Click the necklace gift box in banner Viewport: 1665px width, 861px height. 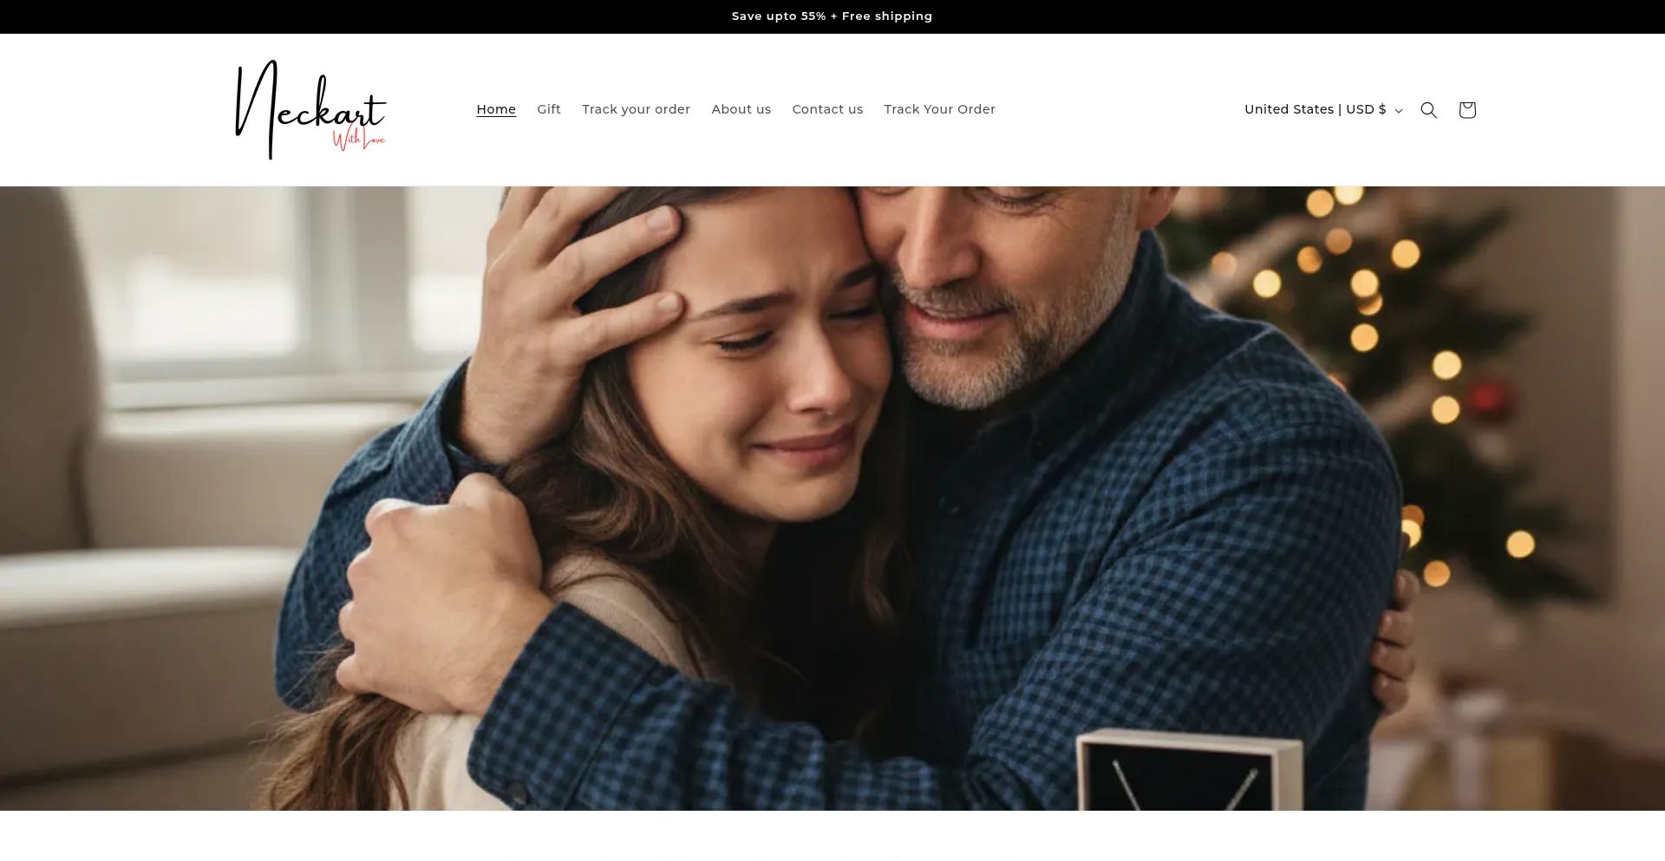[1188, 772]
